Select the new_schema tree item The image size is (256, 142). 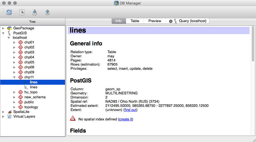35,97
